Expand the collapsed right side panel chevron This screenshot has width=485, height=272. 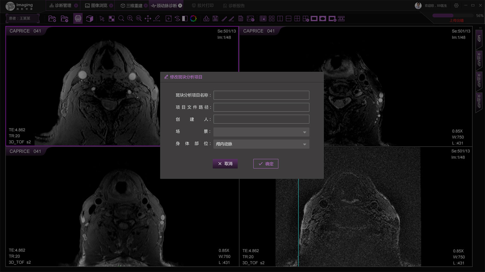click(x=480, y=28)
